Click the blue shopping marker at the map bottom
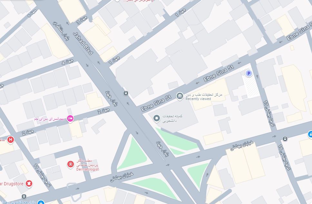The width and height of the screenshot is (312, 204). [41, 202]
